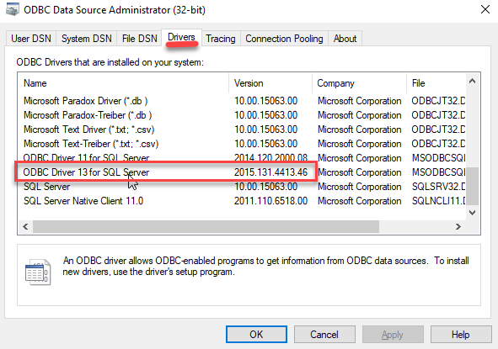Confirm with the OK button
Screen dimensions: 498x349
256,335
